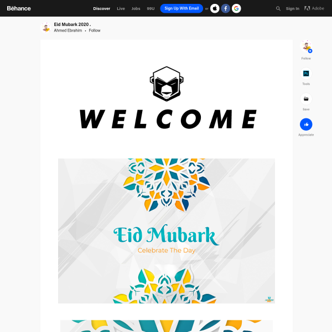Viewport: 332px width, 332px height.
Task: Open the Discover menu item
Action: click(102, 9)
